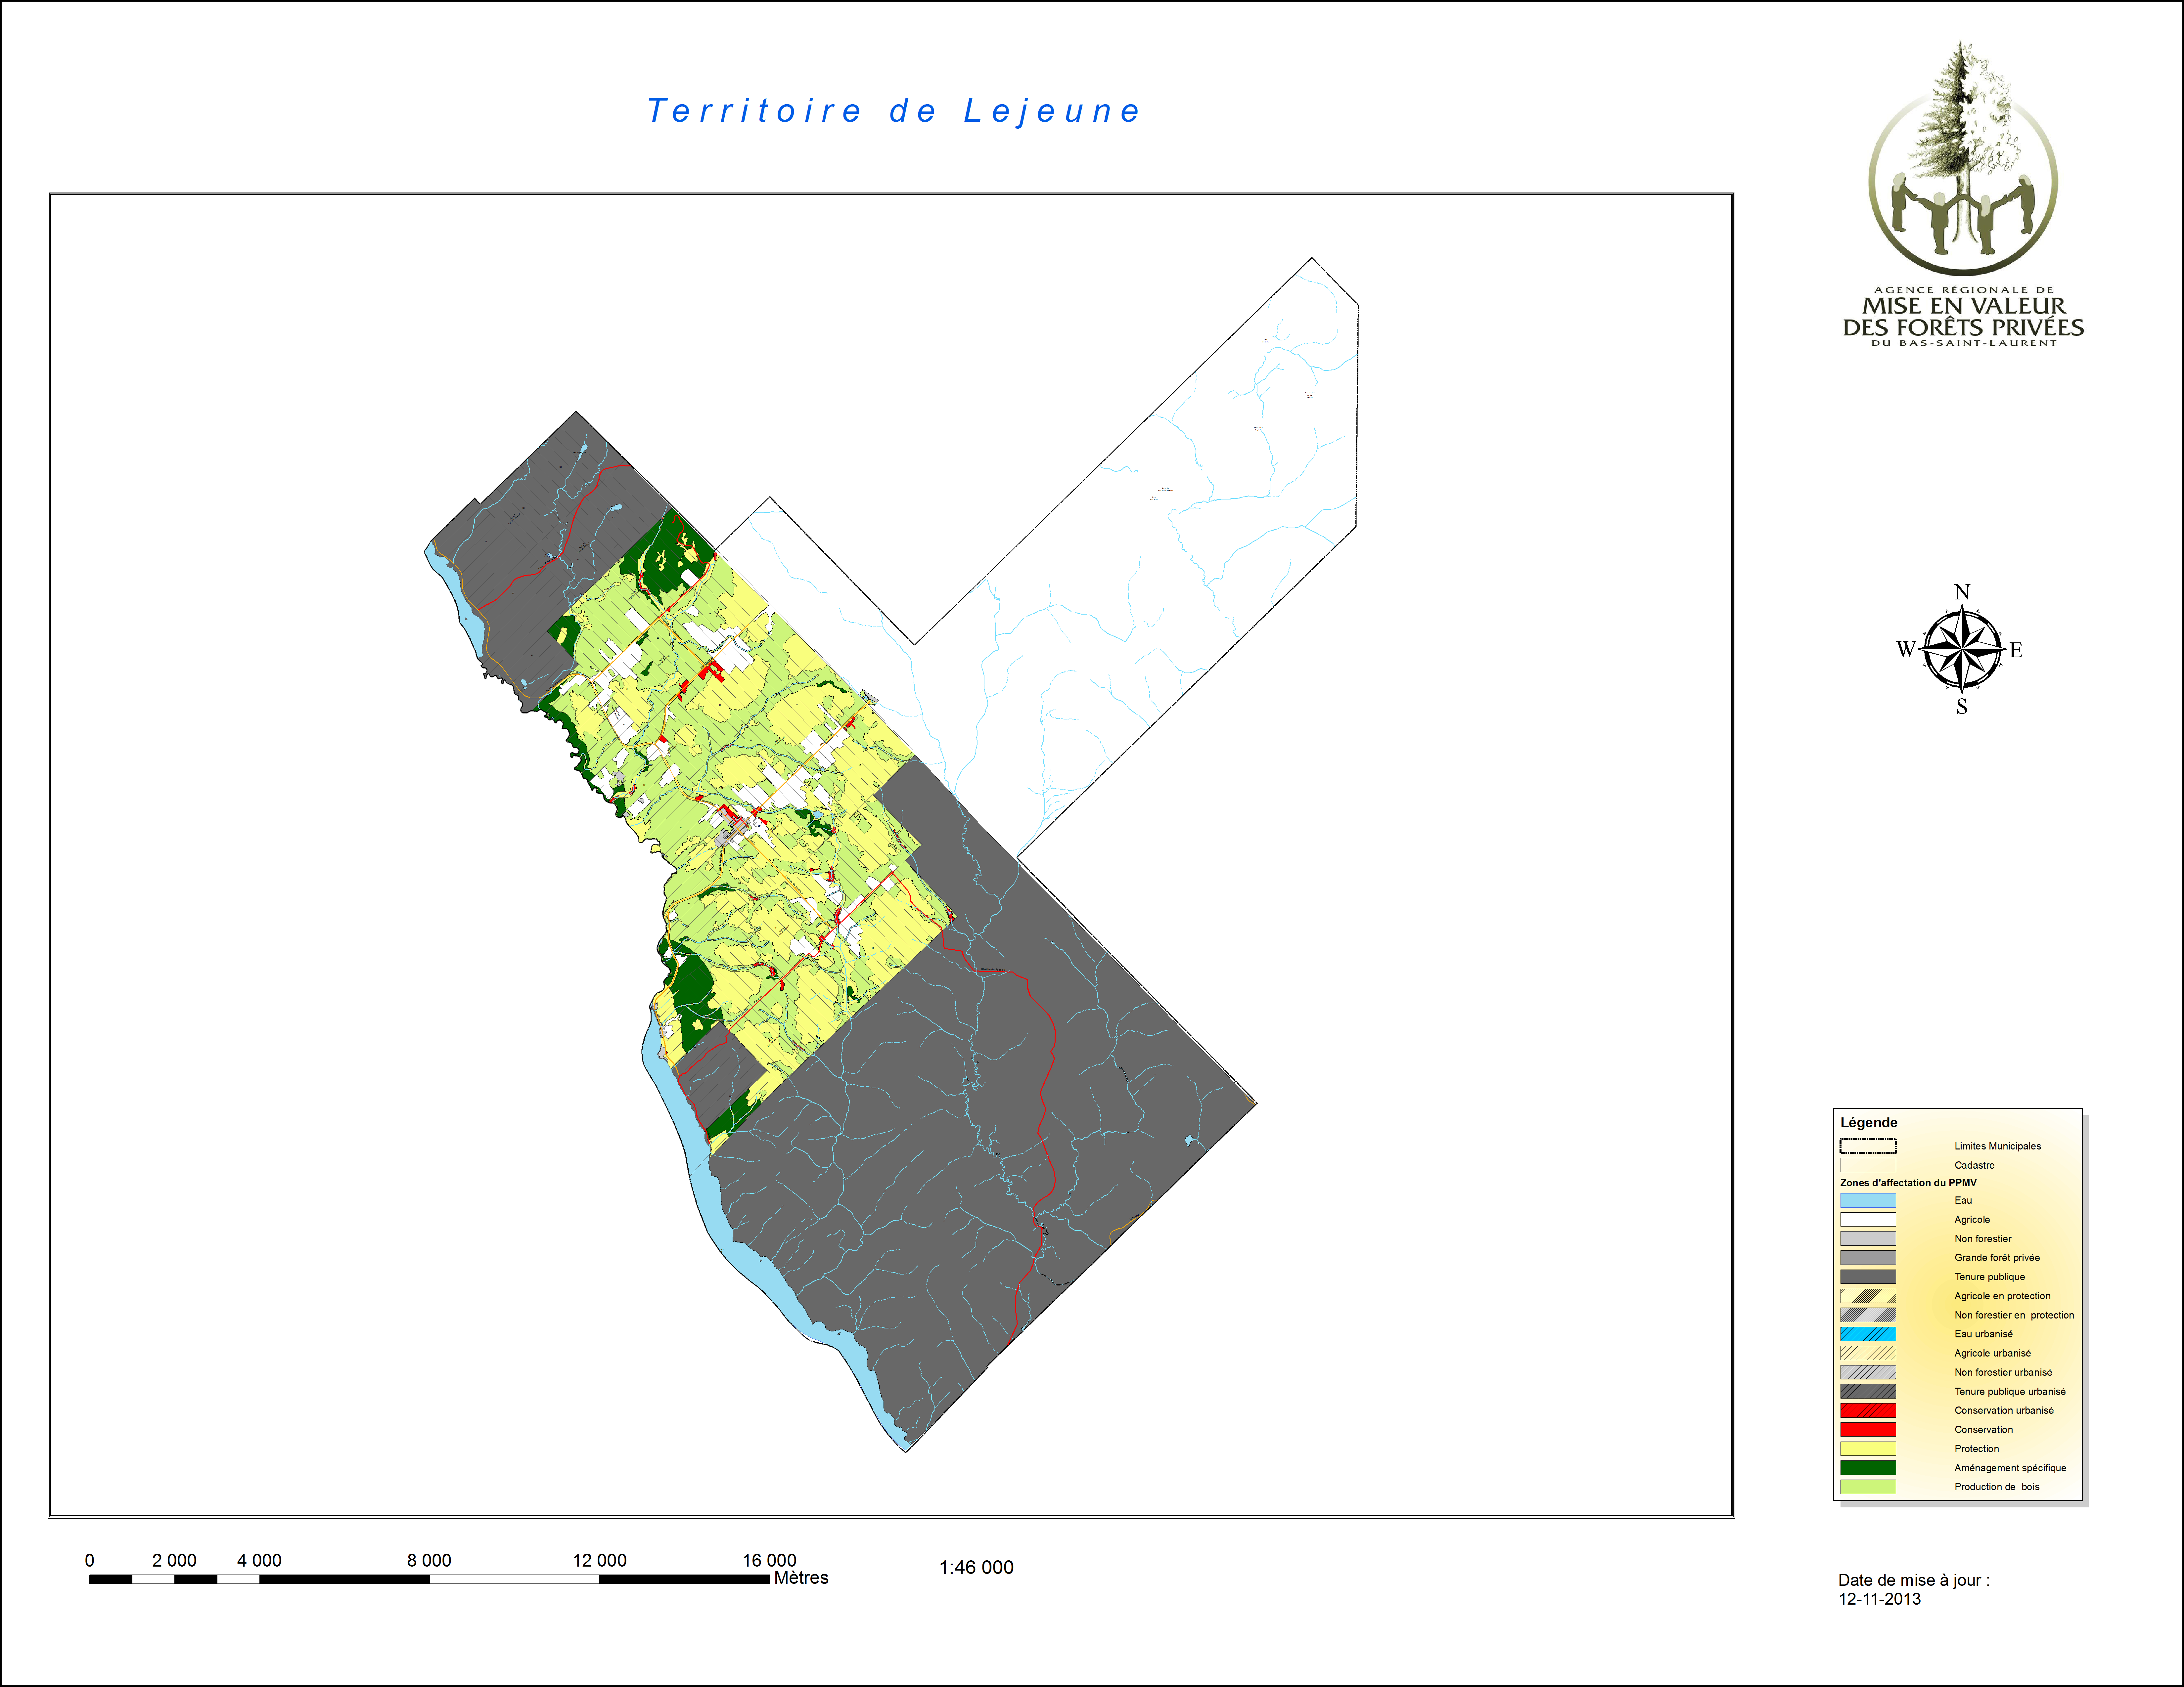Click the compass 'S' letter
This screenshot has width=2184, height=1687.
[x=1962, y=707]
